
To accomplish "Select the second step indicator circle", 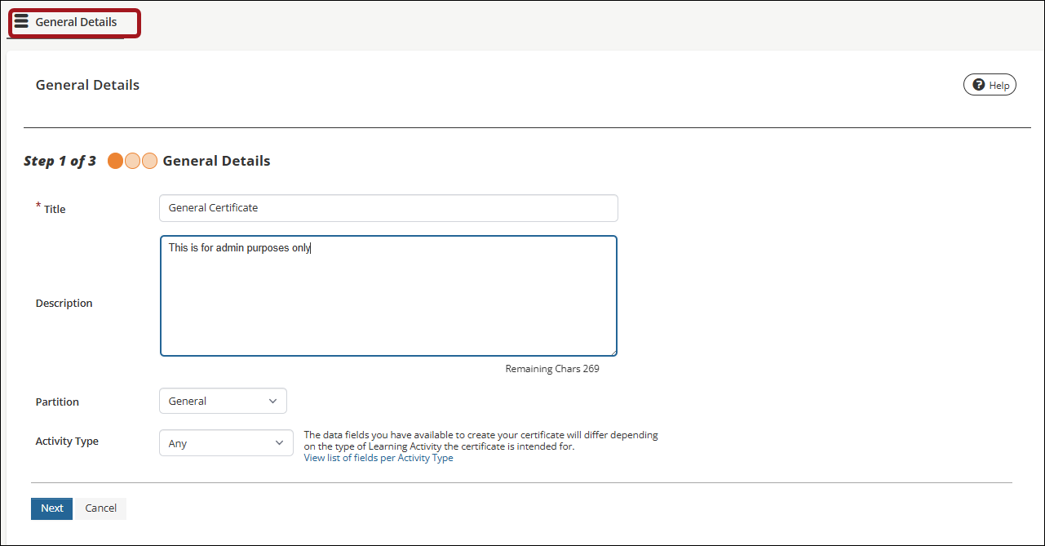I will click(x=132, y=161).
